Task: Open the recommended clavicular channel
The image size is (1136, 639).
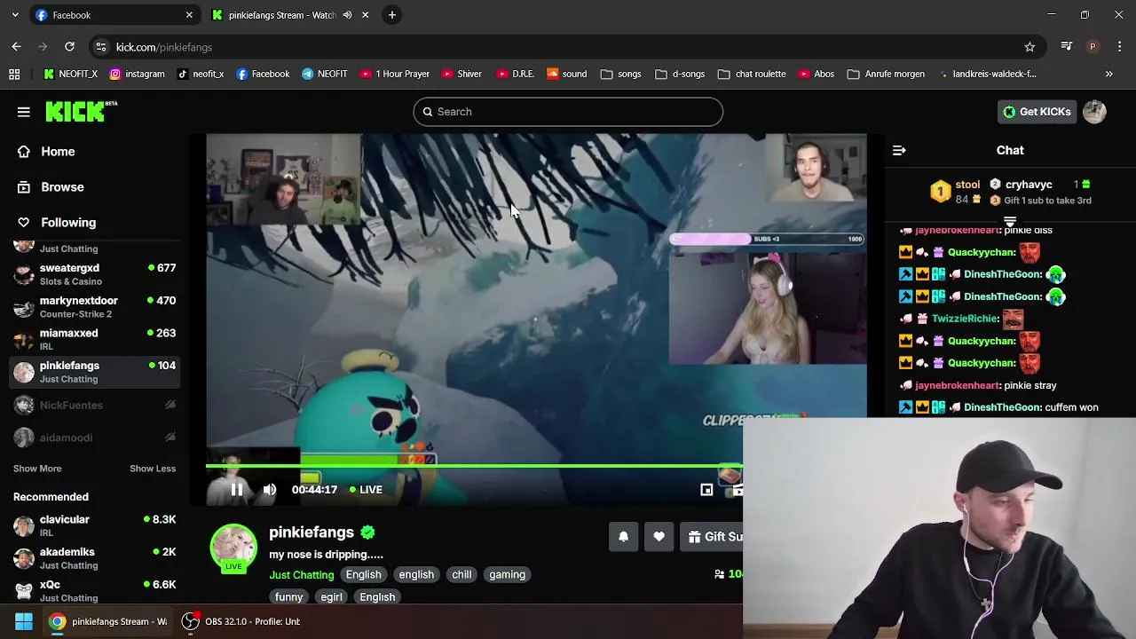Action: click(95, 525)
